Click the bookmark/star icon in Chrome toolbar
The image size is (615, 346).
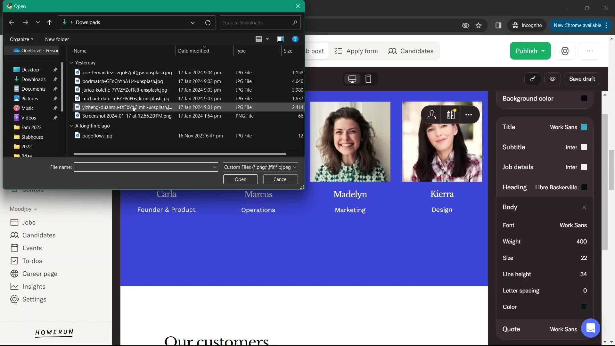[x=478, y=25]
